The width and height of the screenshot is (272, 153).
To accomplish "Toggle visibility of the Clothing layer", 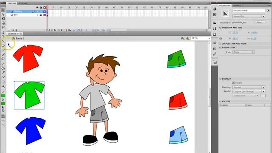I will tap(37, 11).
